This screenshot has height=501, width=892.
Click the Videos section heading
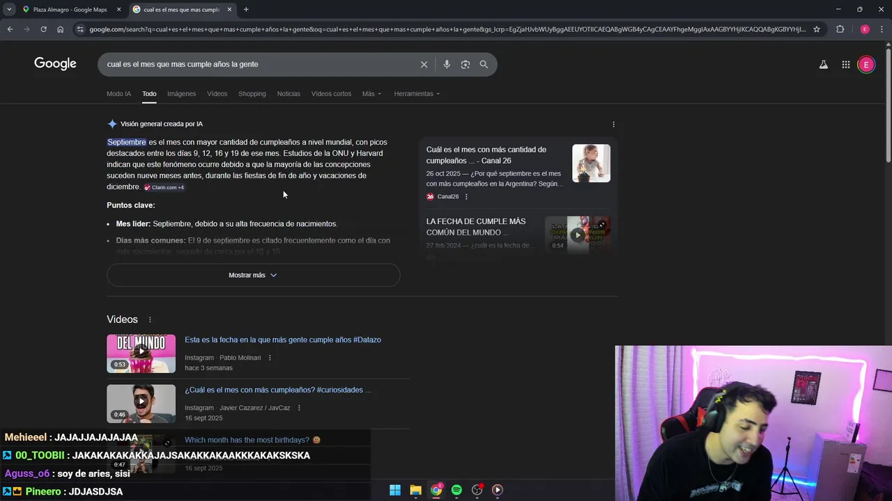pyautogui.click(x=122, y=319)
